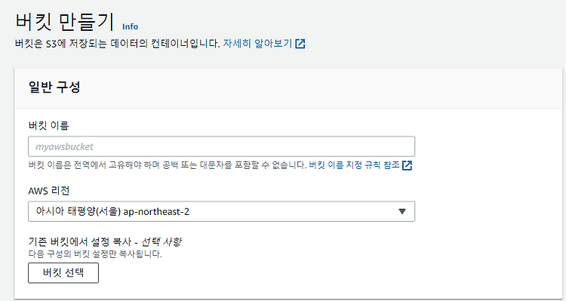Screen dimensions: 566x301
Task: Click external-link icon after 자세히 알아보기
Action: 300,44
